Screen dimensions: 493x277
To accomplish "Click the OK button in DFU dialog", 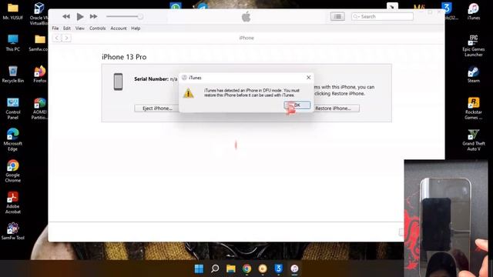I will pyautogui.click(x=297, y=105).
